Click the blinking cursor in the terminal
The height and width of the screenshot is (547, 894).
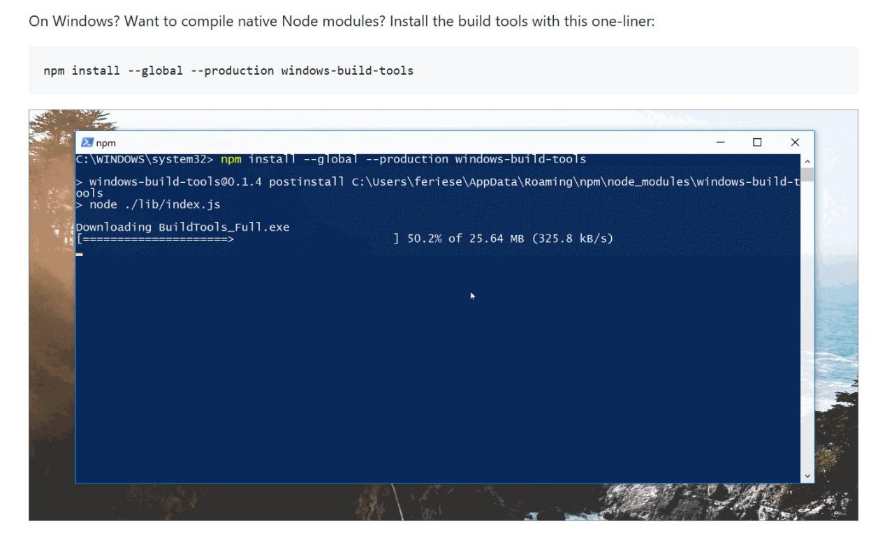pyautogui.click(x=80, y=255)
